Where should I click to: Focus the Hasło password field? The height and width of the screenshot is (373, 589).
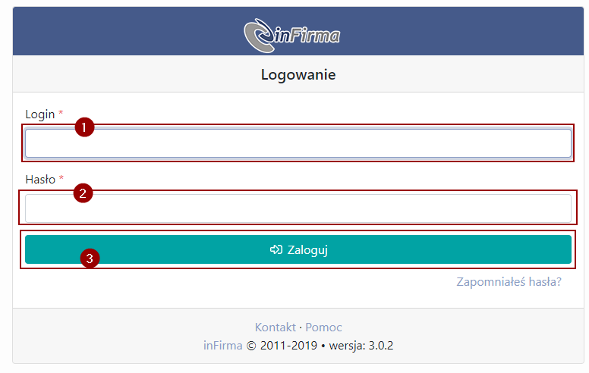coord(298,208)
